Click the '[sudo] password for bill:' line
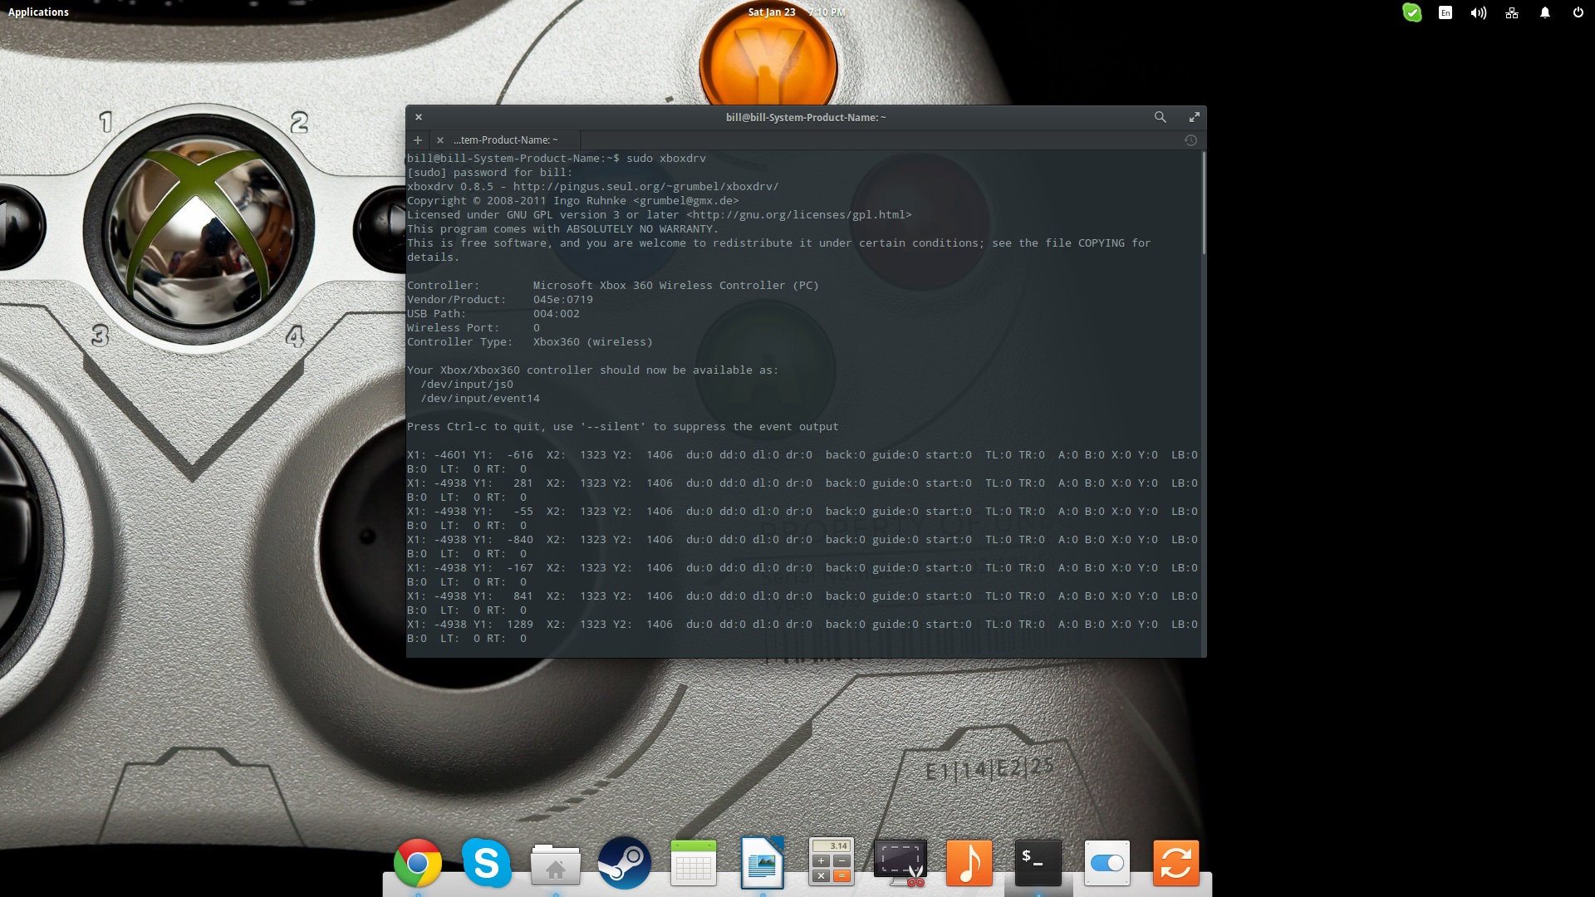Viewport: 1595px width, 897px height. 489,173
